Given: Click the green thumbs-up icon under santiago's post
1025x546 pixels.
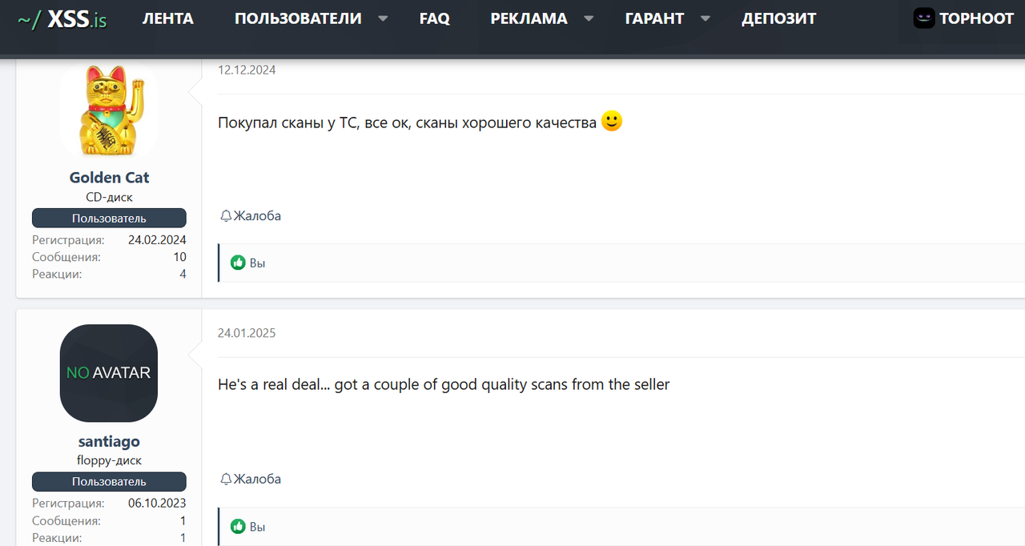Looking at the screenshot, I should pos(238,527).
